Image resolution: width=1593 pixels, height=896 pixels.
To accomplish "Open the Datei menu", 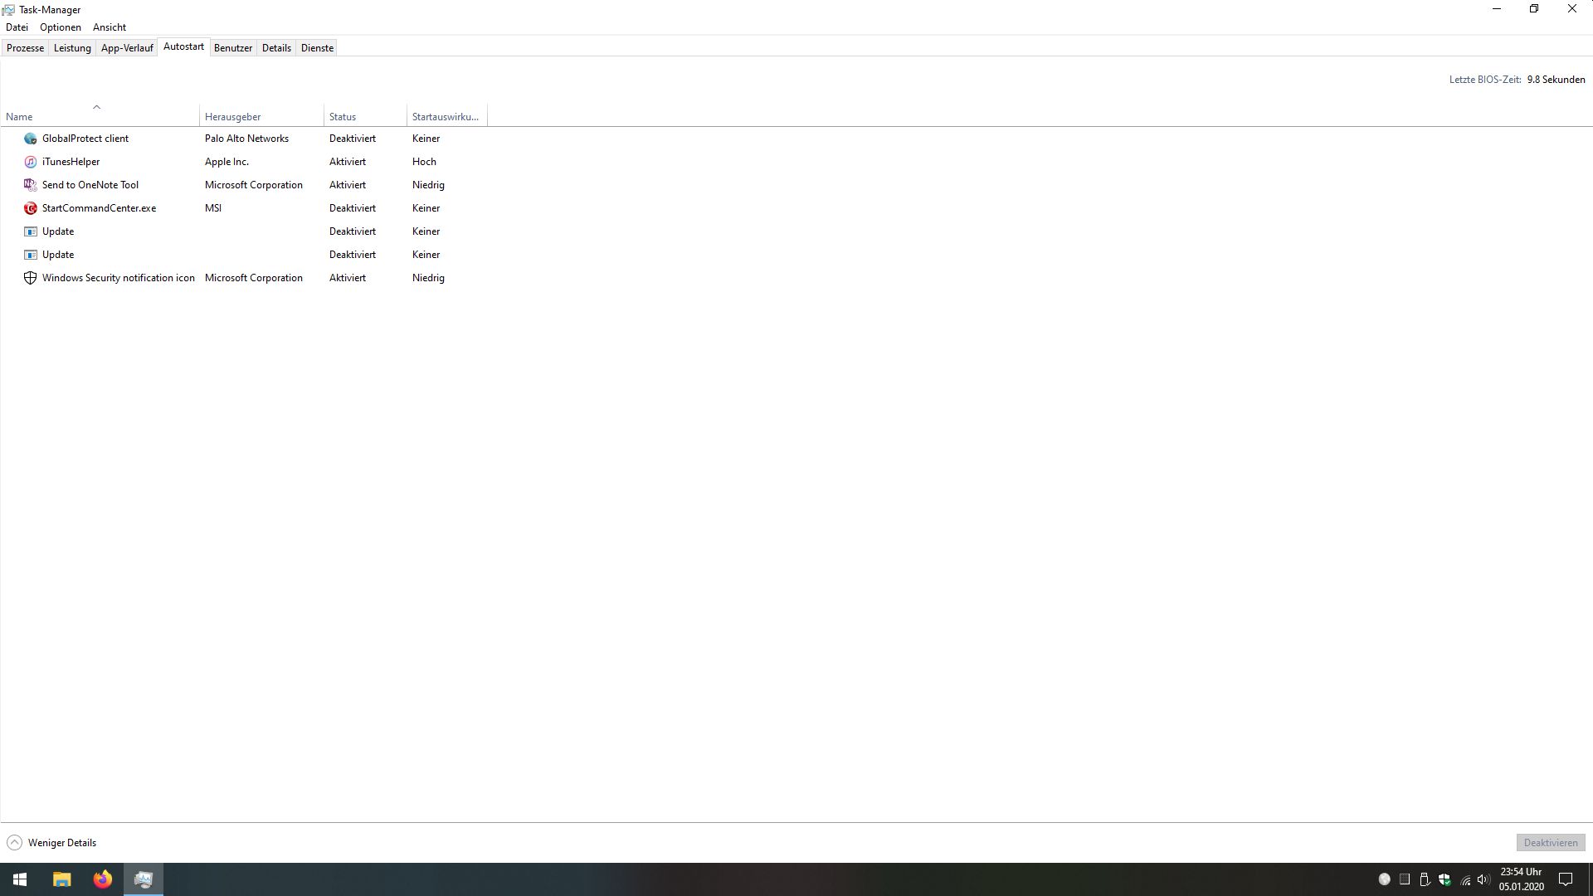I will 17,27.
